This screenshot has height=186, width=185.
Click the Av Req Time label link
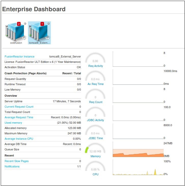[x=95, y=84]
